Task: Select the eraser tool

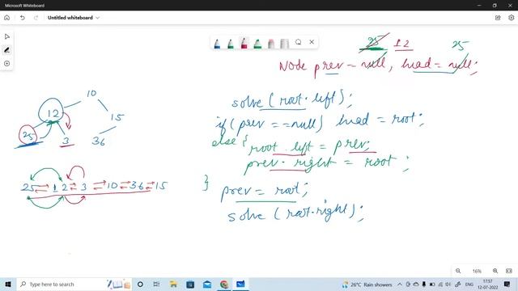Action: [271, 43]
